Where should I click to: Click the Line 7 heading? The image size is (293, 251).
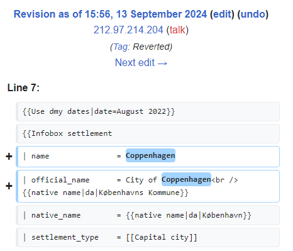pos(23,87)
